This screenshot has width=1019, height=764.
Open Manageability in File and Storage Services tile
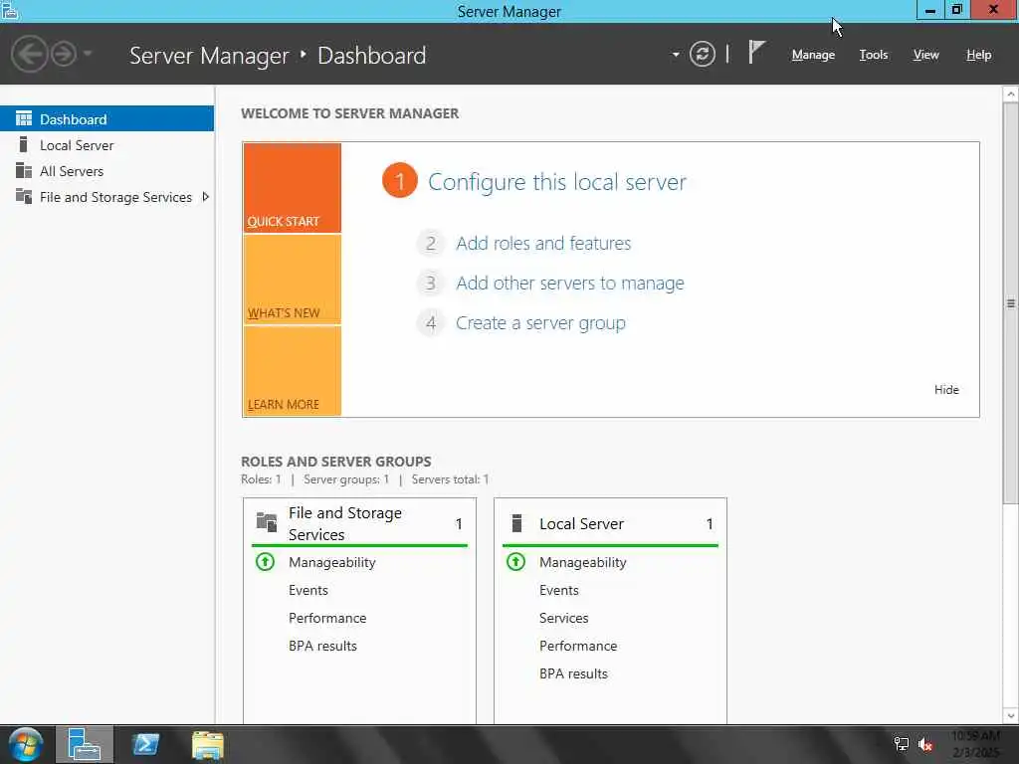click(x=331, y=563)
